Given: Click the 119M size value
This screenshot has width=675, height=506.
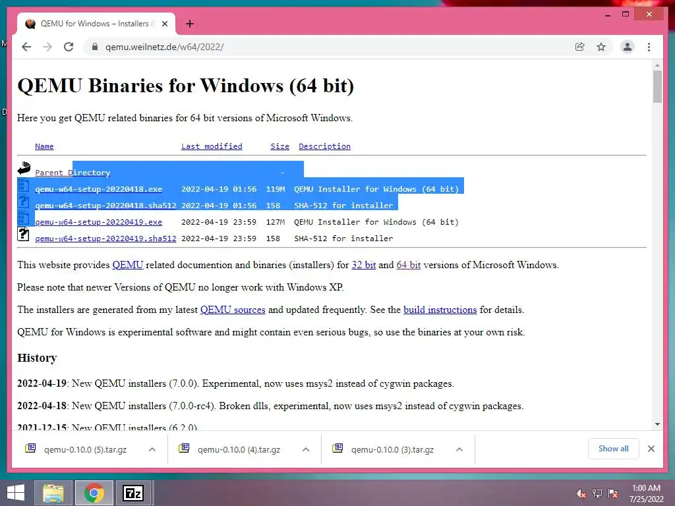Looking at the screenshot, I should pos(275,189).
